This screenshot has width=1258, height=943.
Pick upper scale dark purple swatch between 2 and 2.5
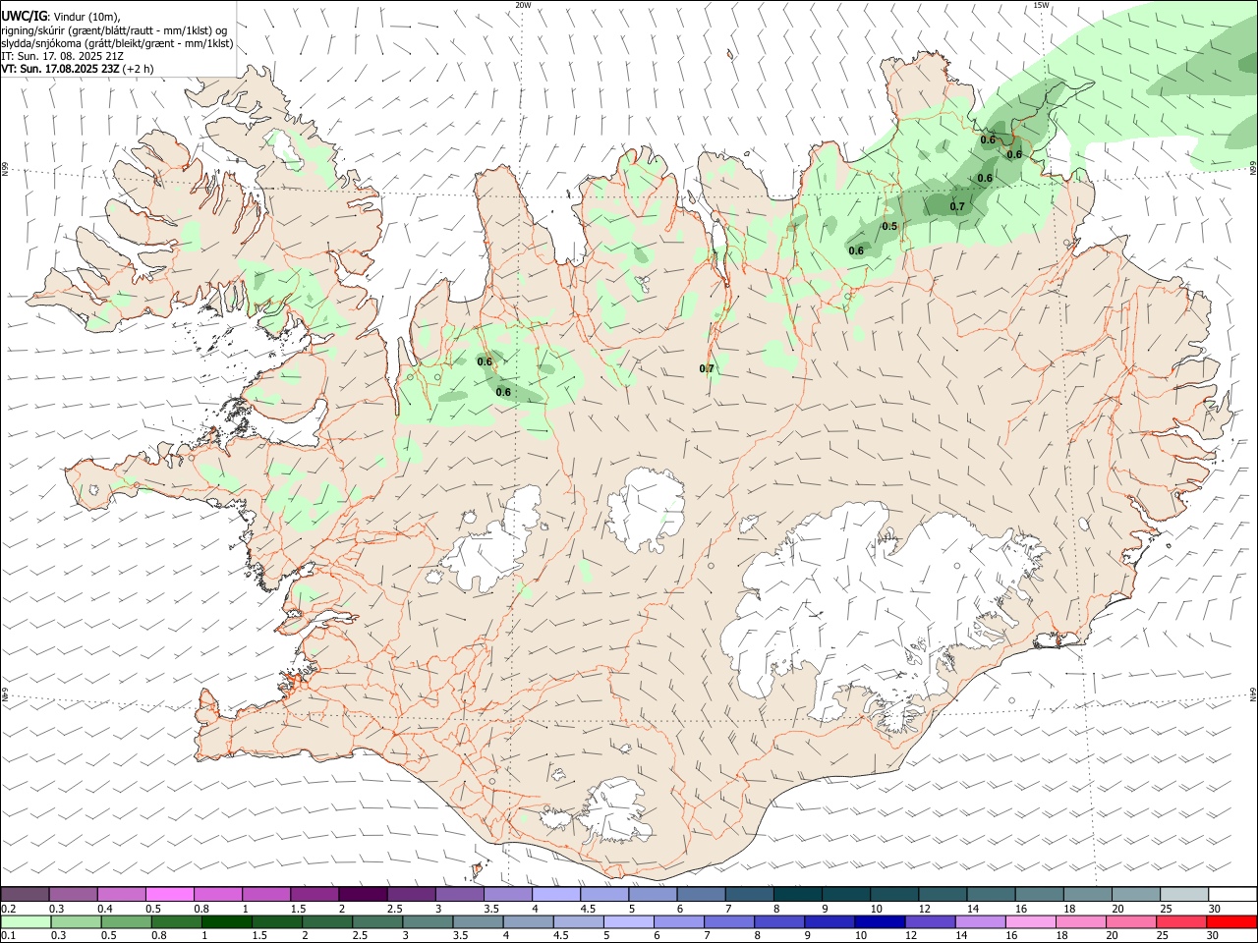[x=363, y=894]
